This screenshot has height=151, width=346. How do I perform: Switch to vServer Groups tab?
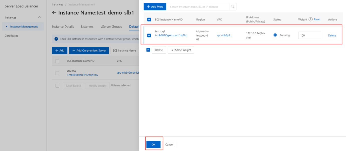[x=111, y=27]
